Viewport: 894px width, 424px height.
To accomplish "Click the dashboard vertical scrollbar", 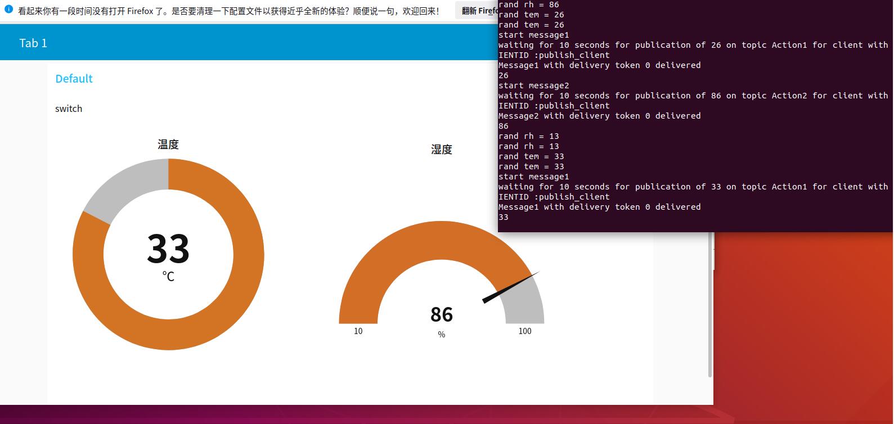I will pyautogui.click(x=710, y=304).
